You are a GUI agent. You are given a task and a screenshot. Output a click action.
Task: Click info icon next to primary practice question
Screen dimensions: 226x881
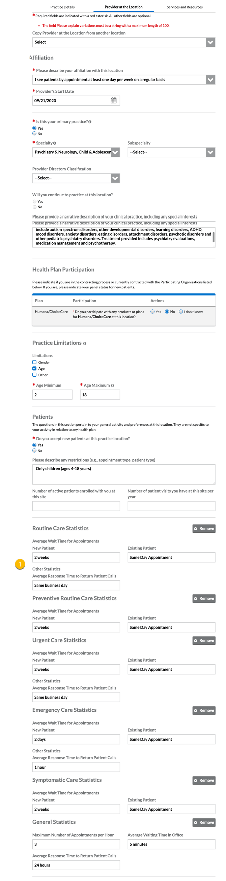pos(90,122)
